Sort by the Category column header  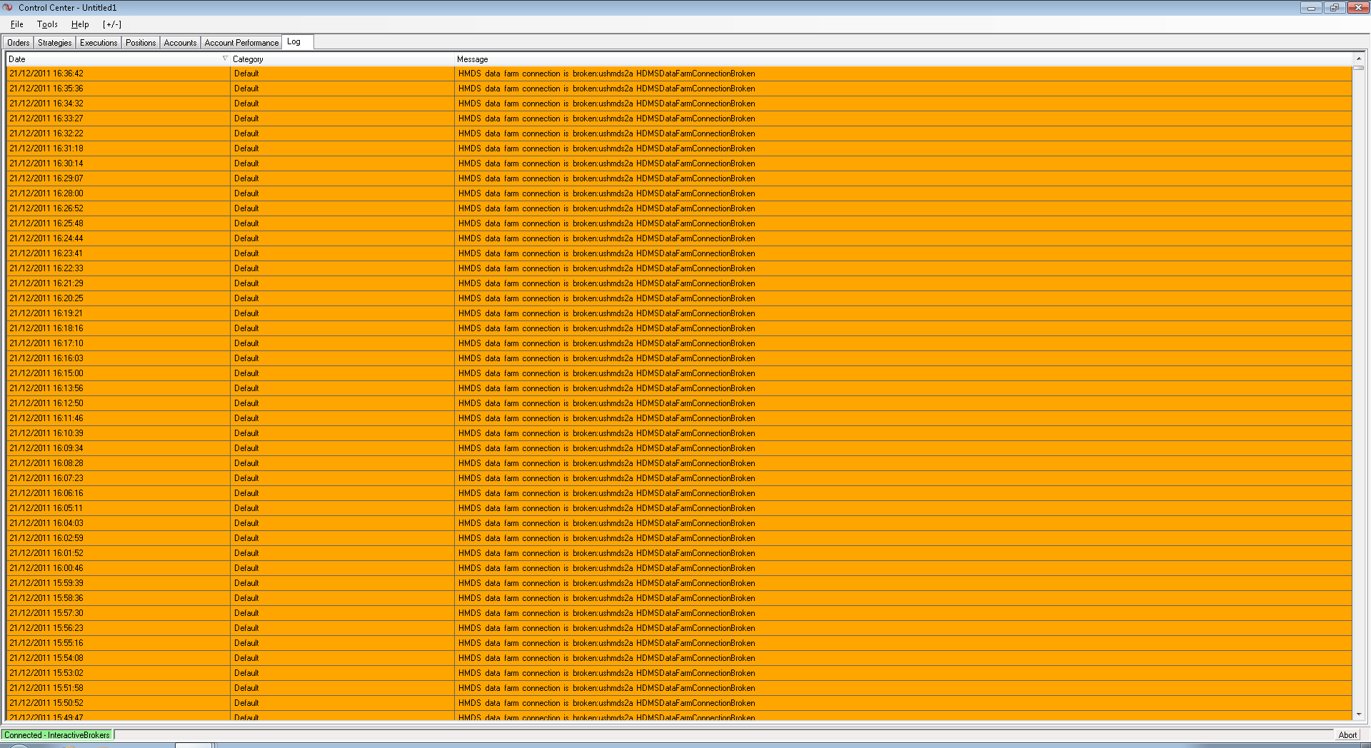tap(342, 59)
